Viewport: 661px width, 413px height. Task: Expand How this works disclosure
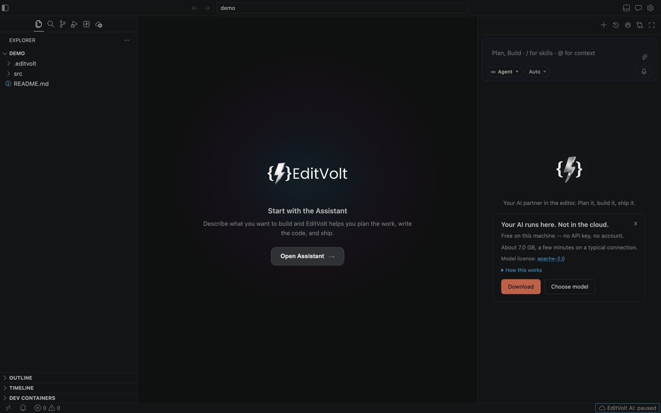[x=521, y=270]
